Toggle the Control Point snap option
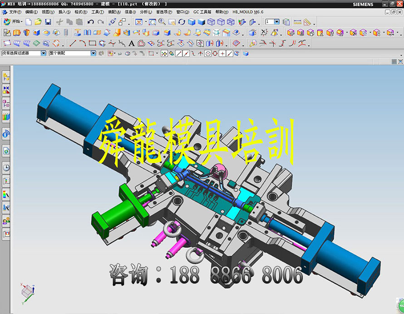Screen dimensions: 404x314 (193, 54)
